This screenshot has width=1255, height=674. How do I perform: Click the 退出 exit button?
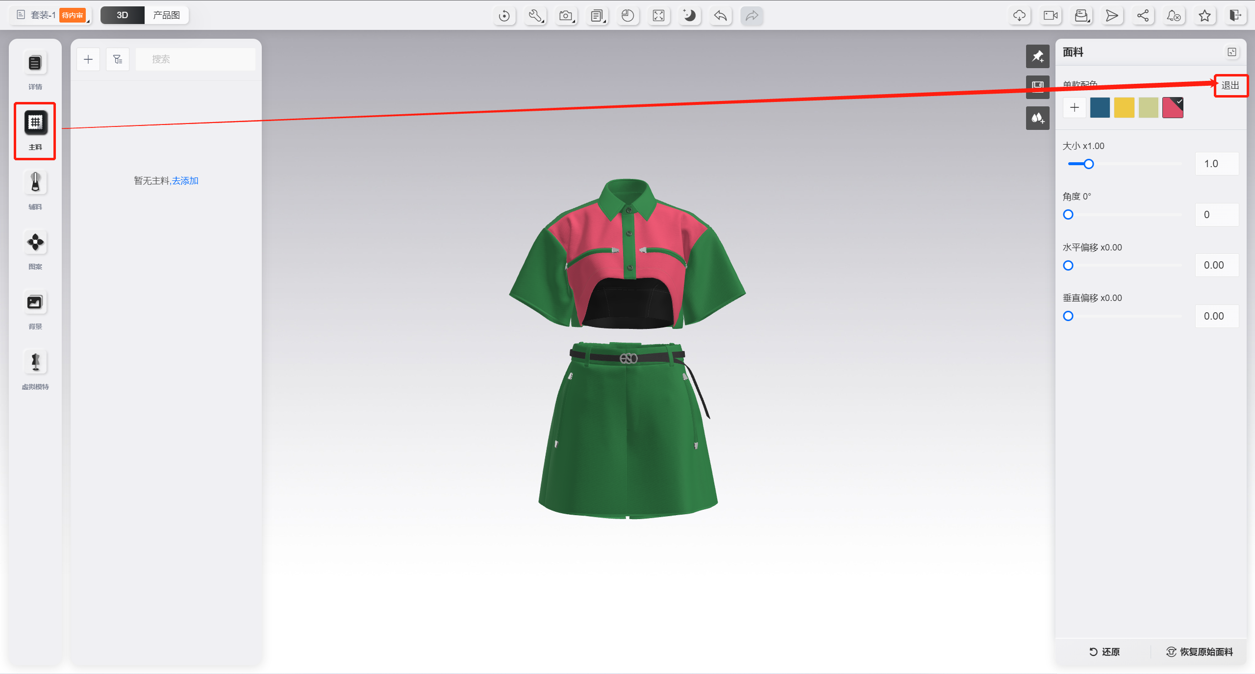point(1230,85)
